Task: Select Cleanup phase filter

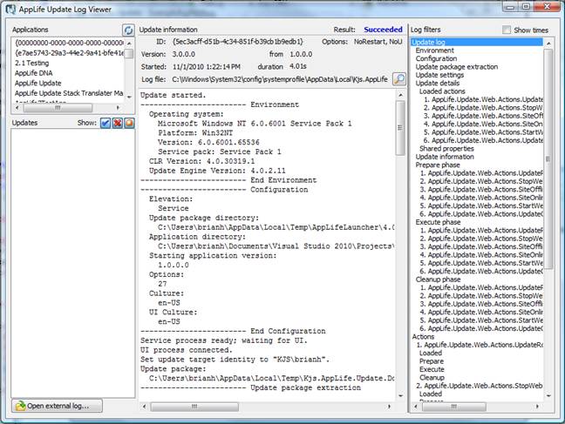Action: [438, 279]
